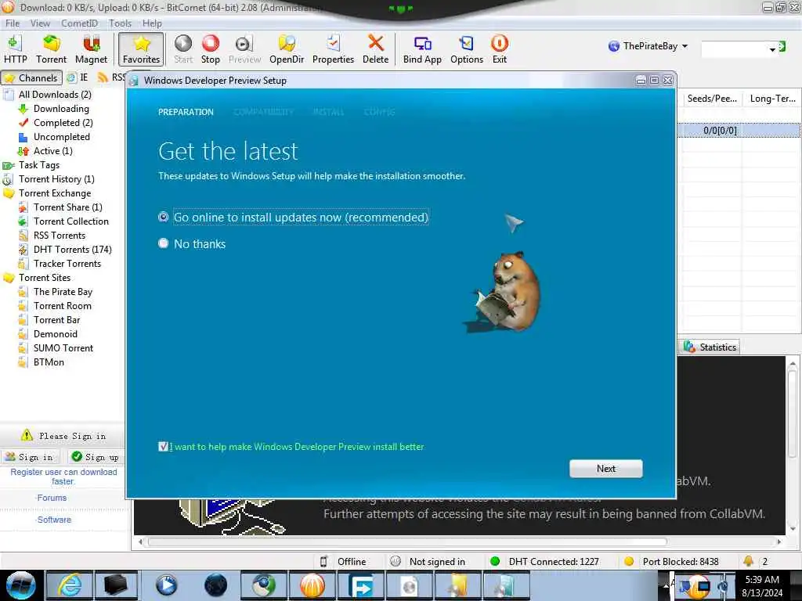
Task: Select Downloading in sidebar
Action: tap(61, 108)
